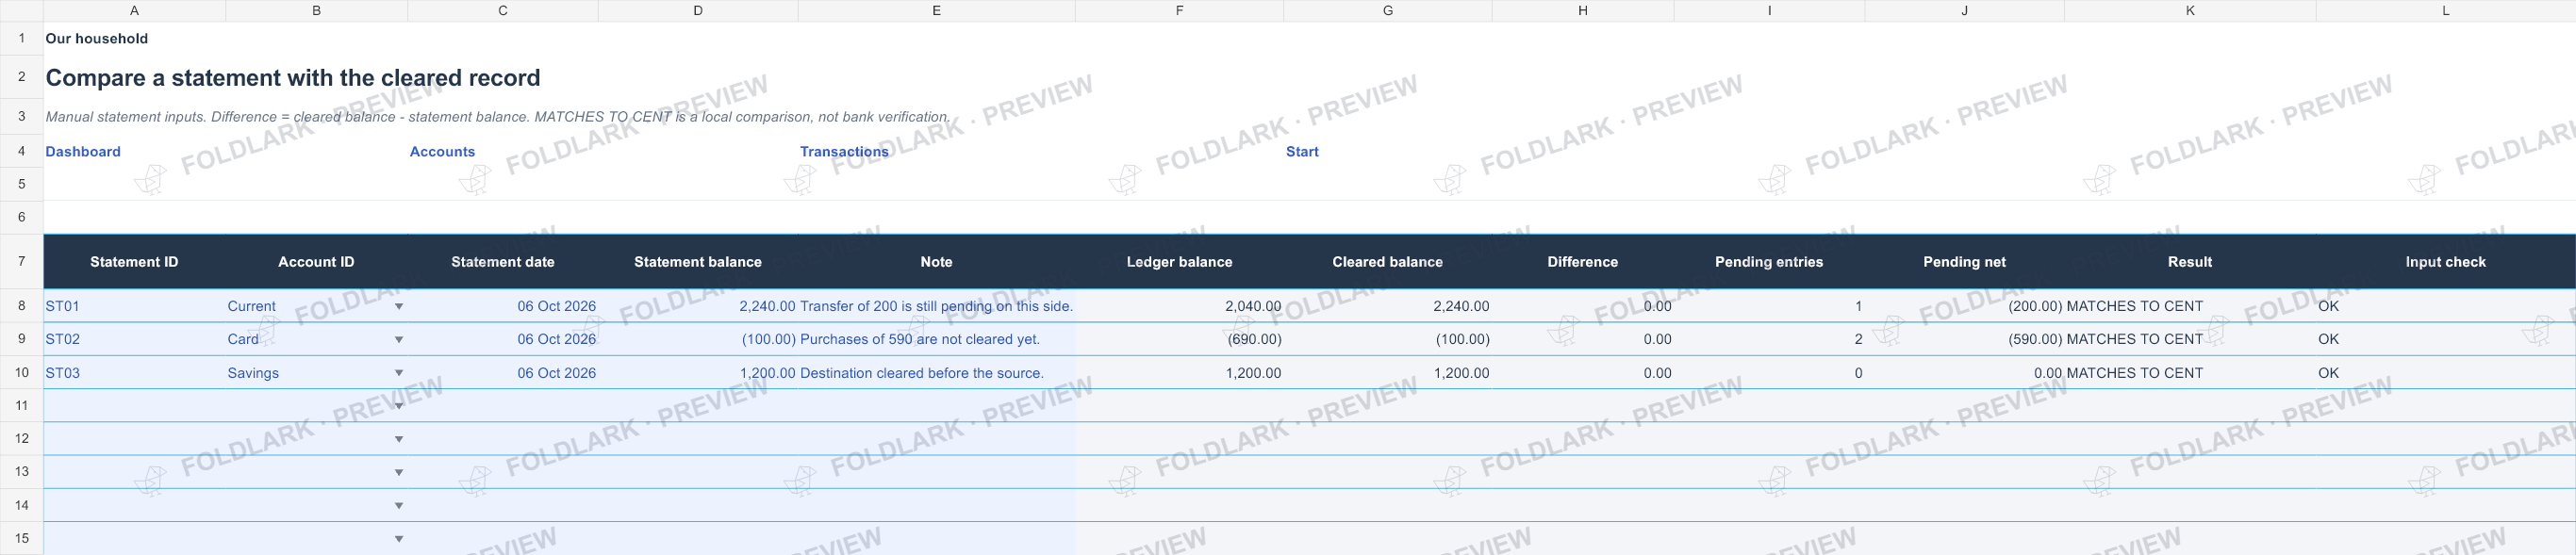Open the Accounts link
The height and width of the screenshot is (555, 2576).
[442, 152]
